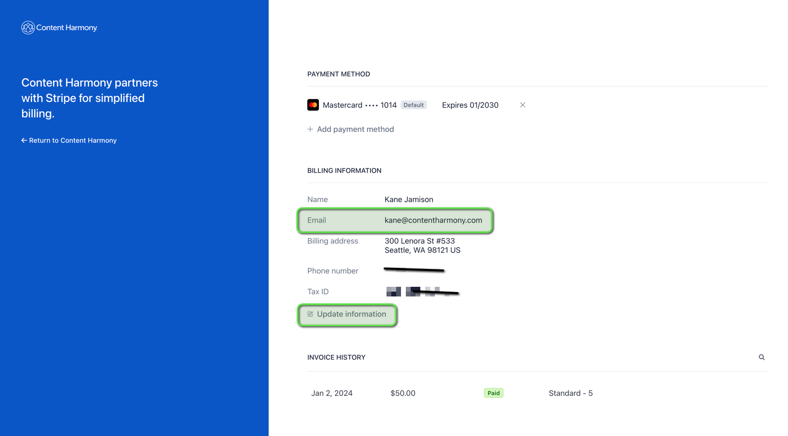Click the Stripe partnership headline text

(x=89, y=98)
